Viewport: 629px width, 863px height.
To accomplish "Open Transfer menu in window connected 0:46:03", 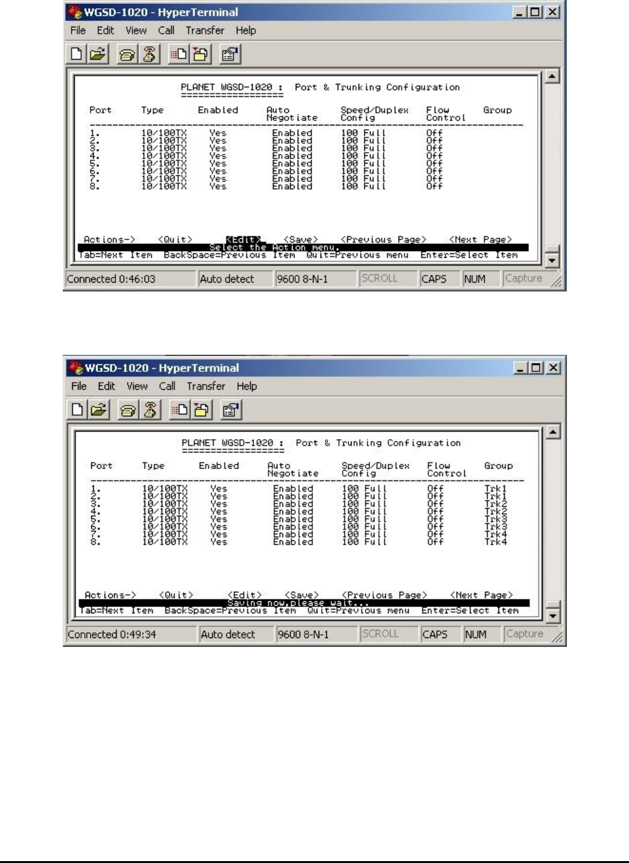I will pyautogui.click(x=205, y=30).
